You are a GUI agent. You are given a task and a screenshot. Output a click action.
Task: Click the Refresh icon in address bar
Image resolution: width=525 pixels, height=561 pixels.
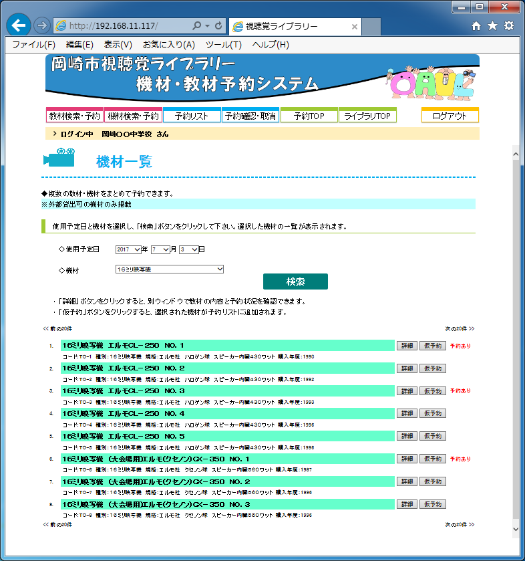pos(219,26)
